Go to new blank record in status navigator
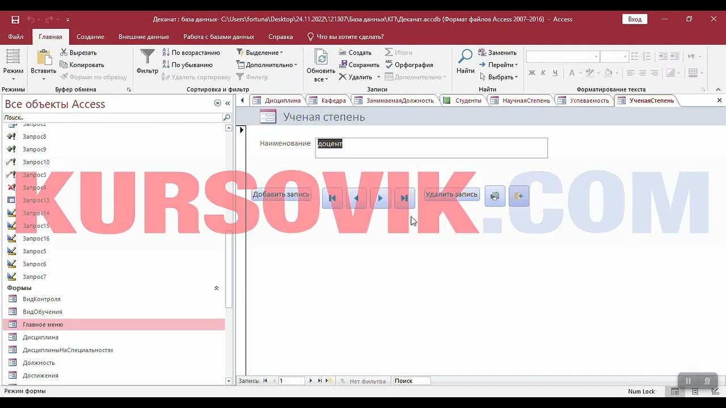Viewport: 726px width, 408px height. point(330,381)
